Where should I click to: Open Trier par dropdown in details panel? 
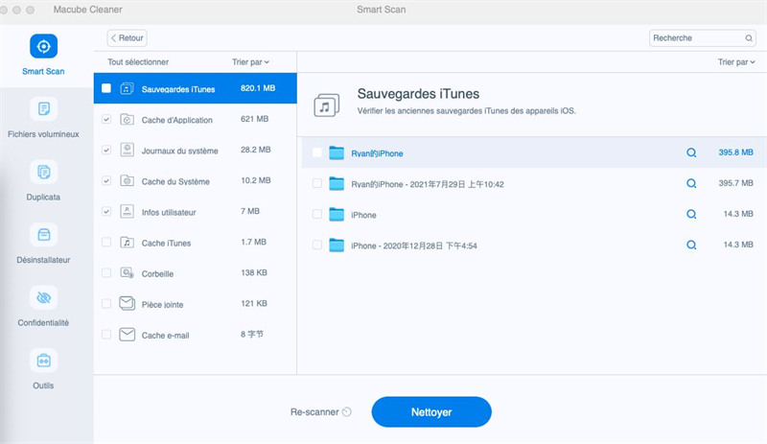click(736, 62)
